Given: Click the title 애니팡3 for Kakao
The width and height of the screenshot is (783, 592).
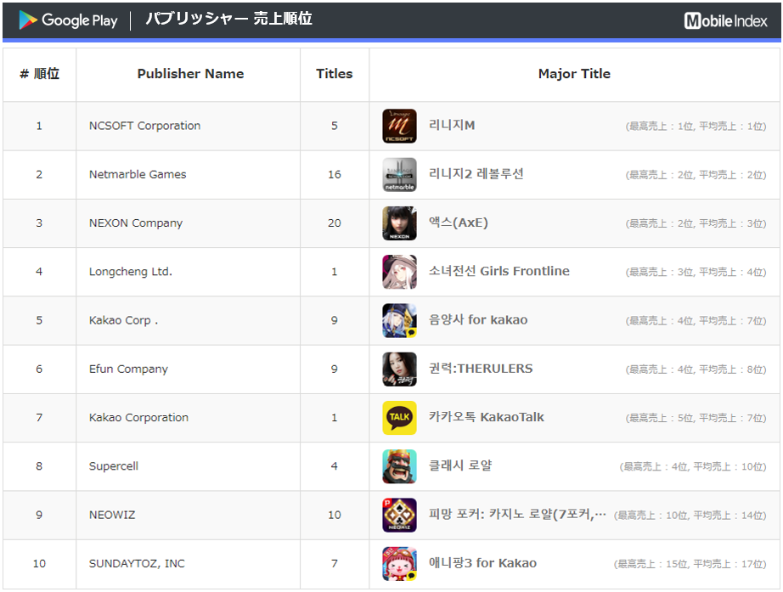Looking at the screenshot, I should pyautogui.click(x=483, y=563).
